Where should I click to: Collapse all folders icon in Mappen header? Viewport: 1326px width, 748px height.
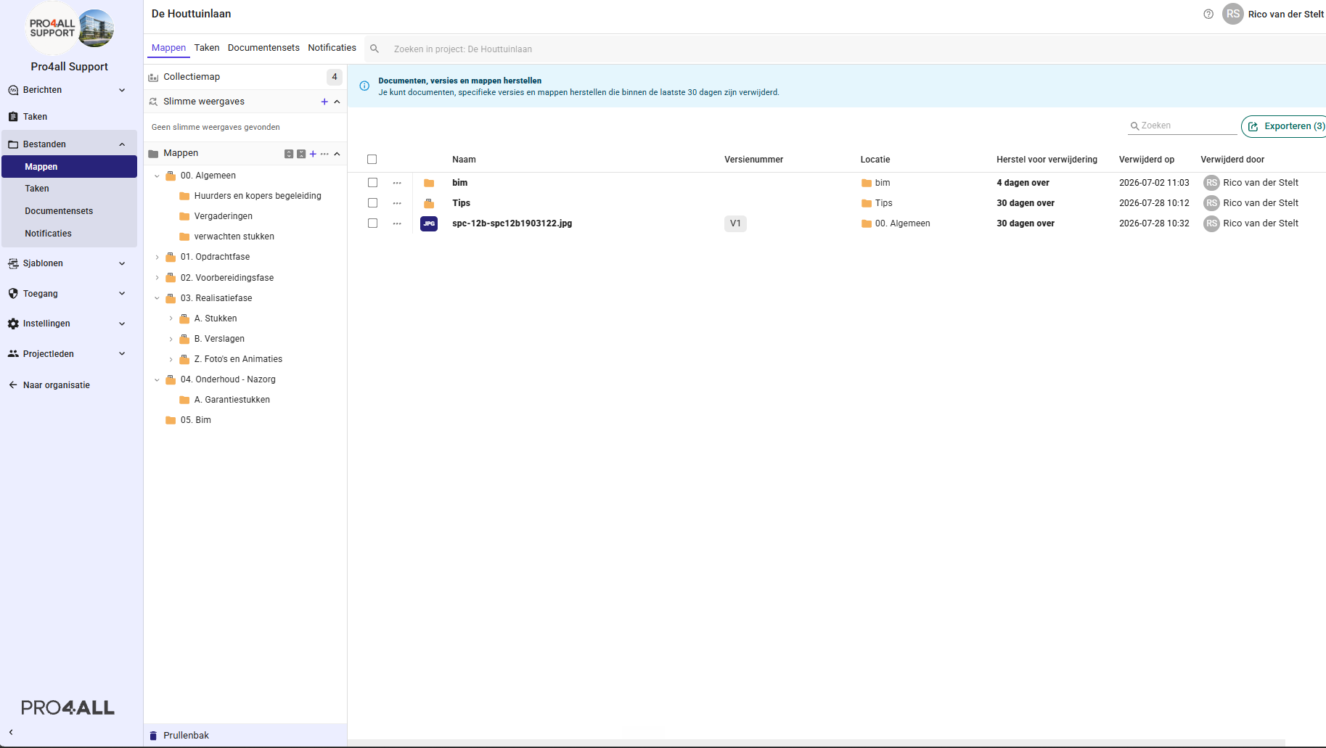point(301,154)
